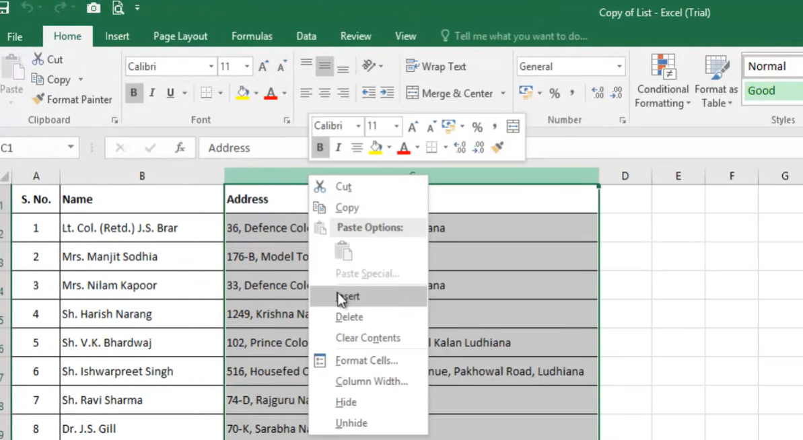Click the camera icon in Quick Access Toolbar

pos(94,8)
